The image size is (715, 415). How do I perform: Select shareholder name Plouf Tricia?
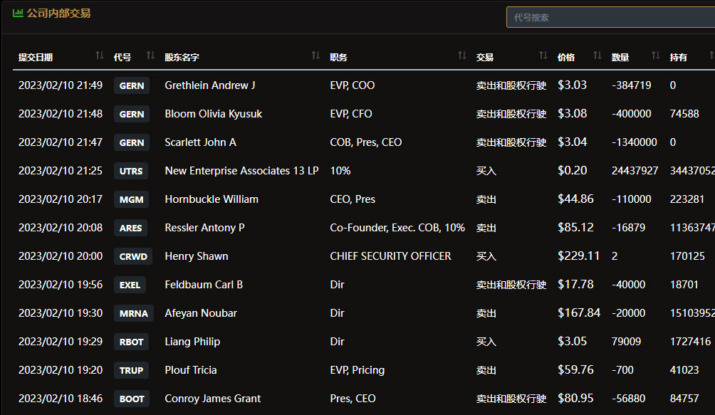(x=191, y=370)
